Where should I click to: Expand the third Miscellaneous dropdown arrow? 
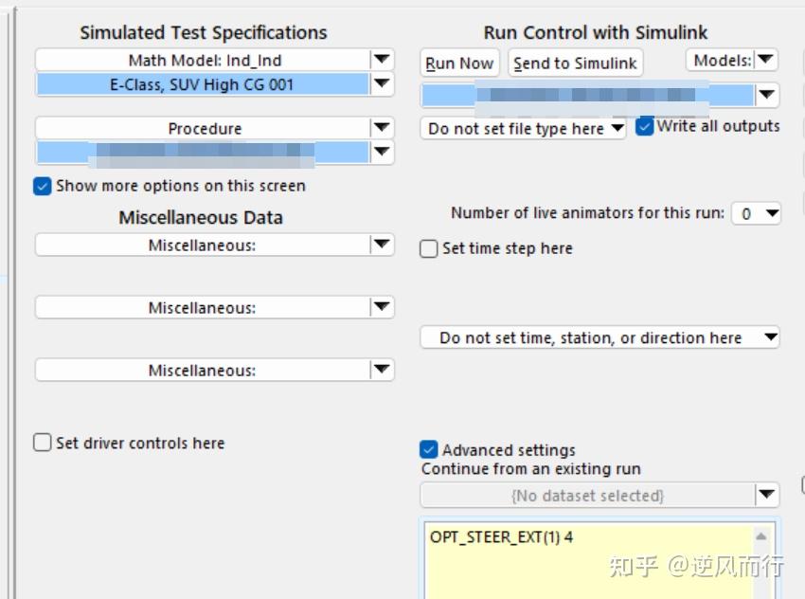(x=381, y=370)
